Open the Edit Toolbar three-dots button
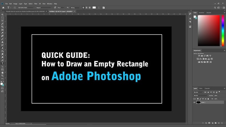The image size is (226, 127). [2, 79]
